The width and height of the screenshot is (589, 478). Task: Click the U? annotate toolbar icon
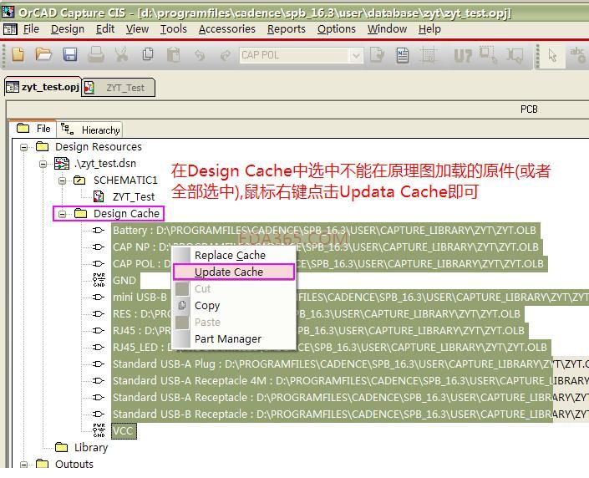pos(462,56)
